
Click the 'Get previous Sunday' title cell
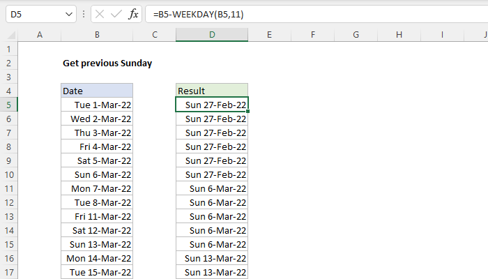[x=107, y=63]
